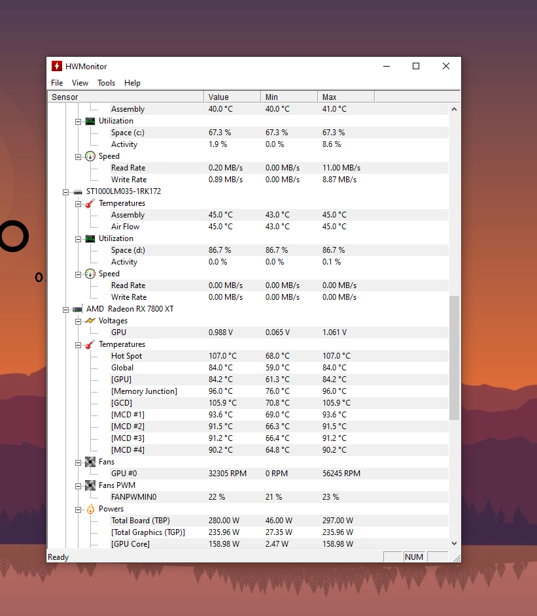The image size is (537, 616).
Task: Click the 56245 RPM max value
Action: (x=341, y=474)
